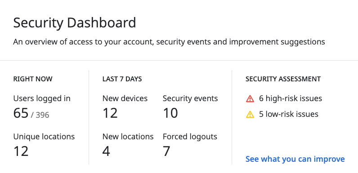
Task: Click the yellow low-risk warning triangle icon
Action: (250, 114)
